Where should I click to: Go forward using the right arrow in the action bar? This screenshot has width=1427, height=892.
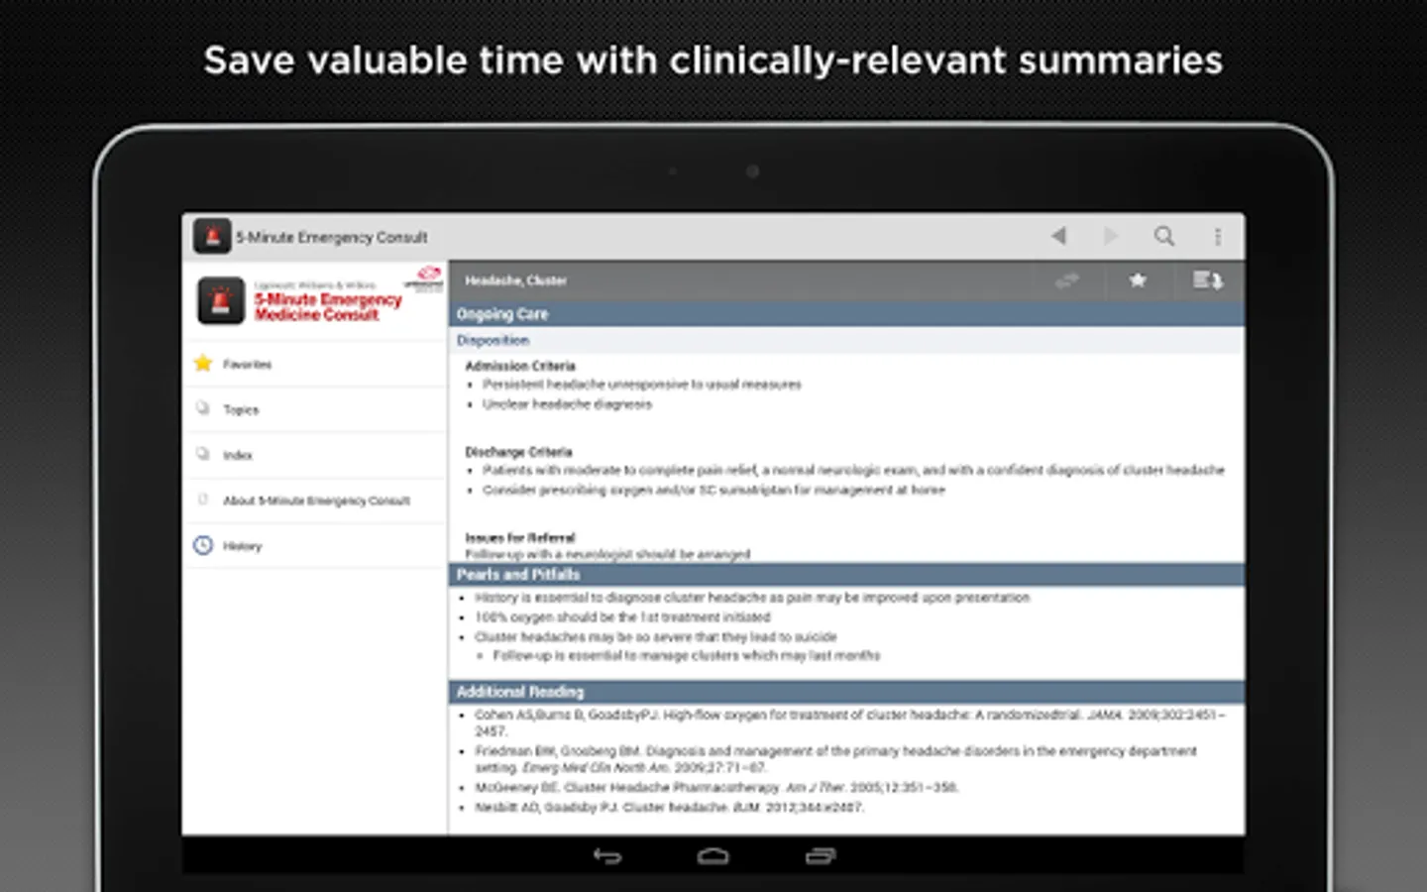1111,236
